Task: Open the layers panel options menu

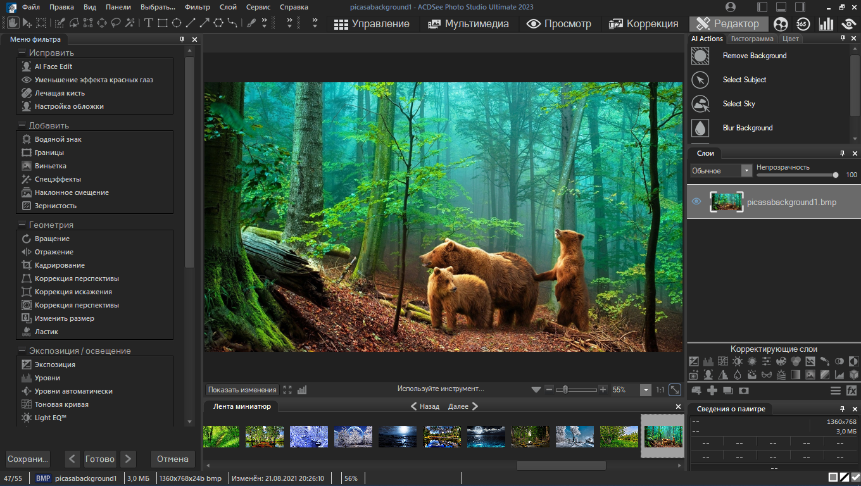Action: 836,390
